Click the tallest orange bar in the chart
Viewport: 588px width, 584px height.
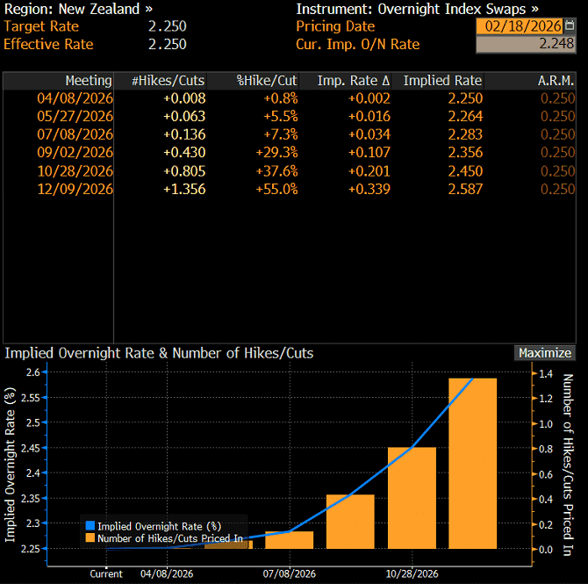pyautogui.click(x=472, y=464)
